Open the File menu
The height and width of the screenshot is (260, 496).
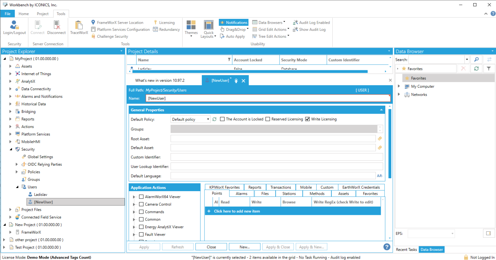click(8, 14)
